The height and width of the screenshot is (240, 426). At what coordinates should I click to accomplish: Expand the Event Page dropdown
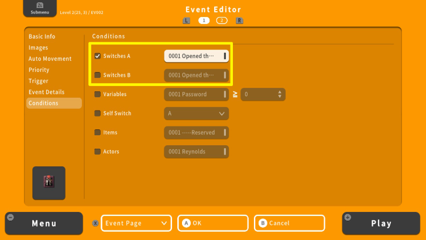coord(136,223)
